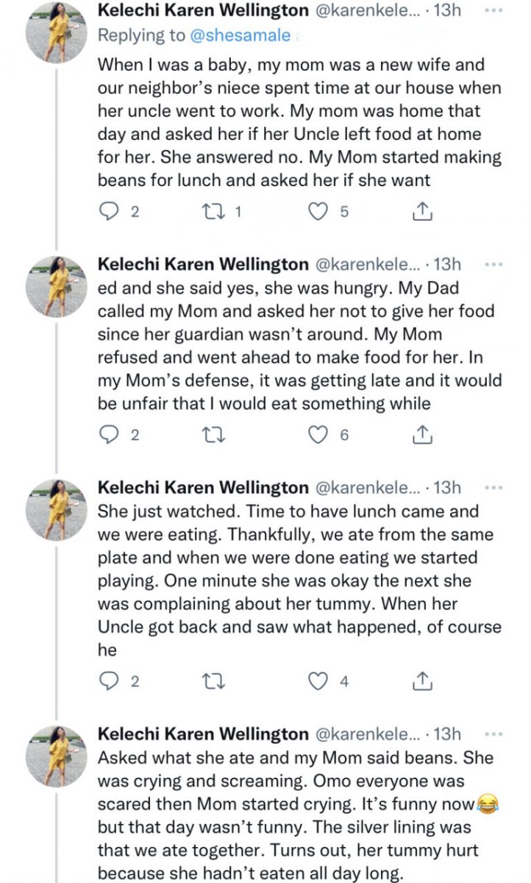The image size is (531, 883).
Task: Like the third tweet with 4 likes
Action: pyautogui.click(x=318, y=681)
